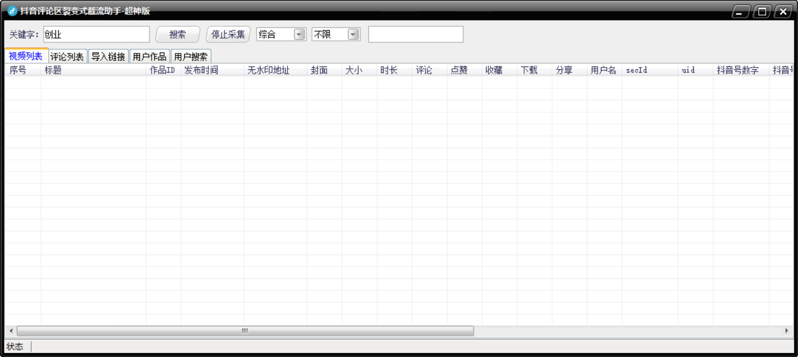
Task: Click the secId column header
Action: [650, 70]
